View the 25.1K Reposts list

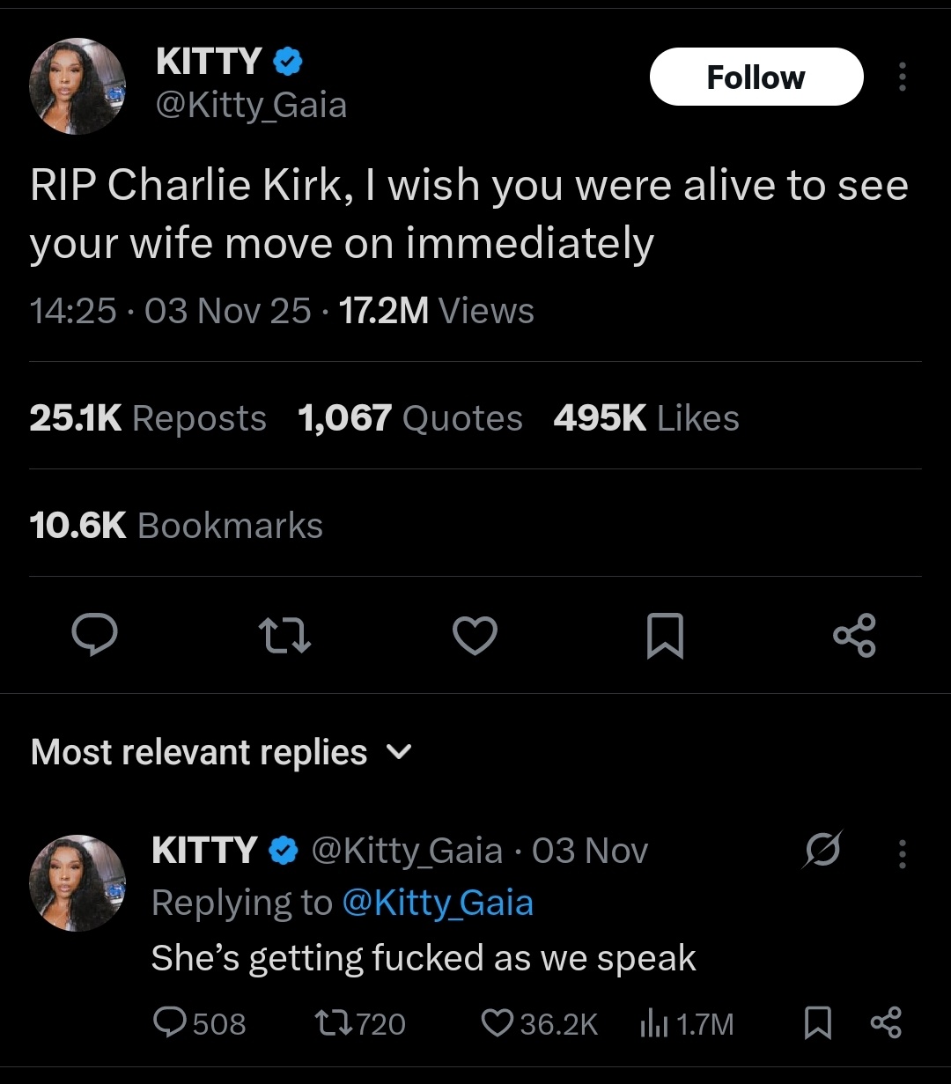point(147,418)
